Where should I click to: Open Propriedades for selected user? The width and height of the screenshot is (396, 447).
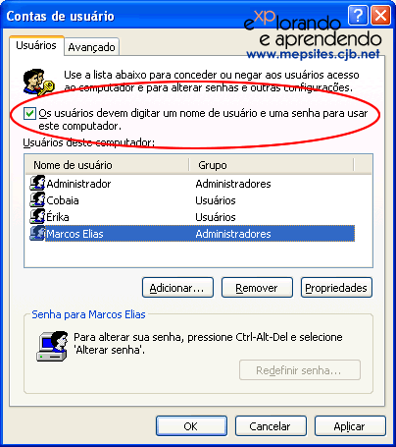336,288
